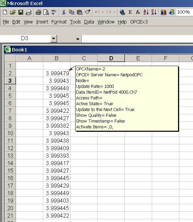
Task: Click the New workbook icon
Action: click(5, 12)
